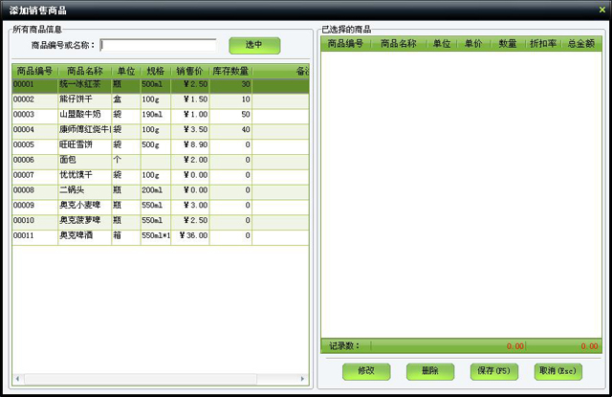The image size is (612, 397).
Task: Select product row 旺旺雪饼
Action: point(84,144)
